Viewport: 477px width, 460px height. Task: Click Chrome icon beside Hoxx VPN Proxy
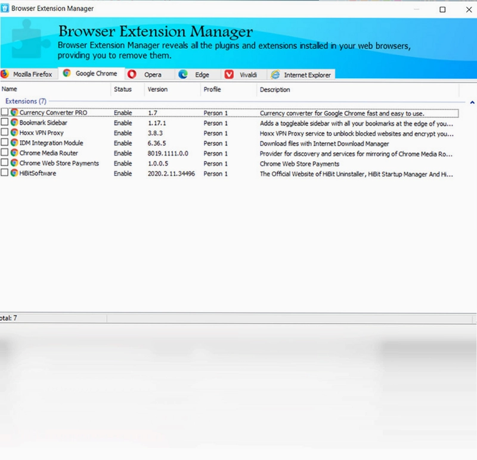[14, 132]
